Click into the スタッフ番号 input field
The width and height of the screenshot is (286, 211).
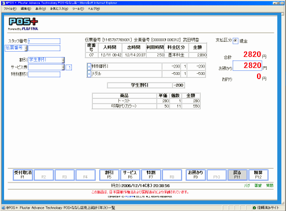[44, 41]
